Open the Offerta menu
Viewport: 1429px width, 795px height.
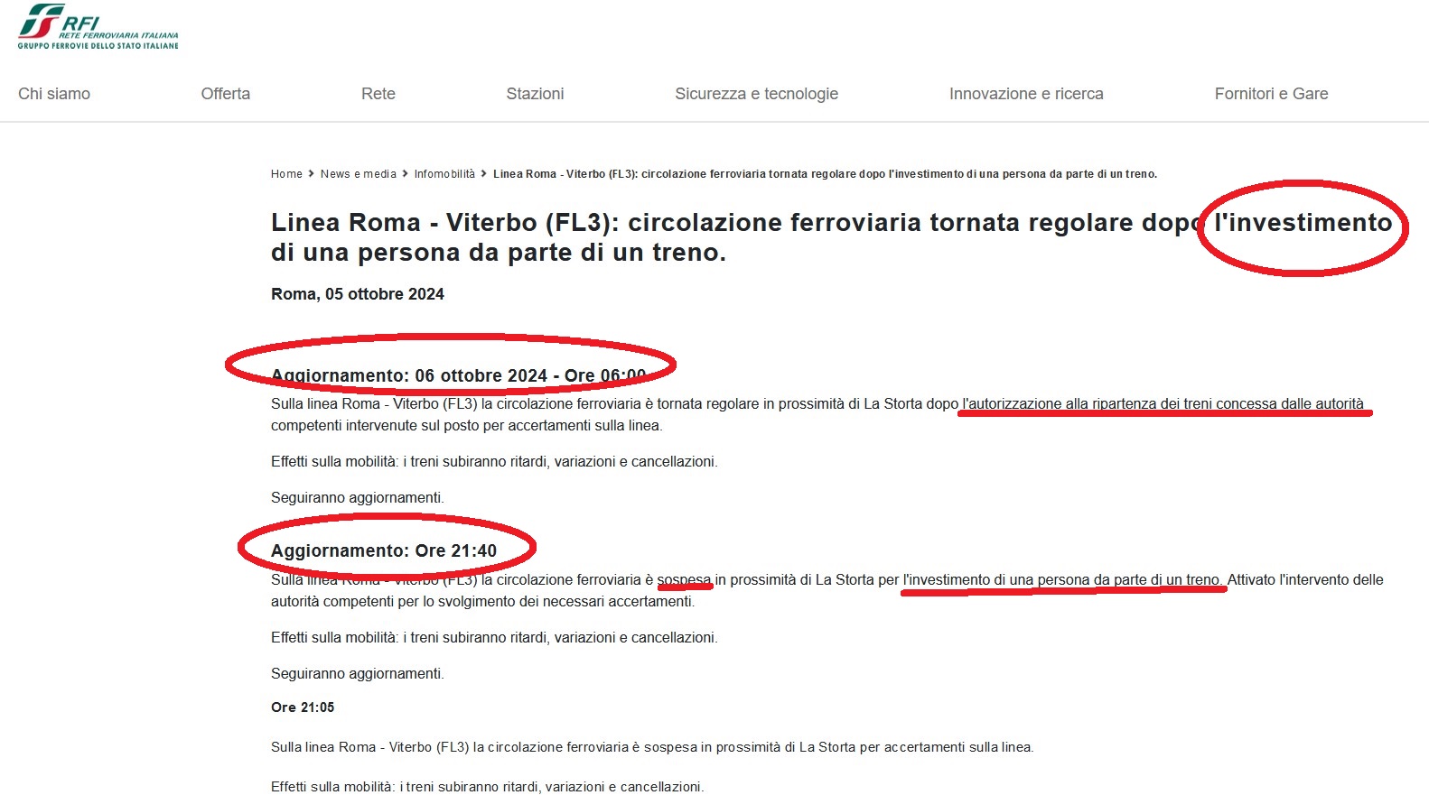(225, 94)
